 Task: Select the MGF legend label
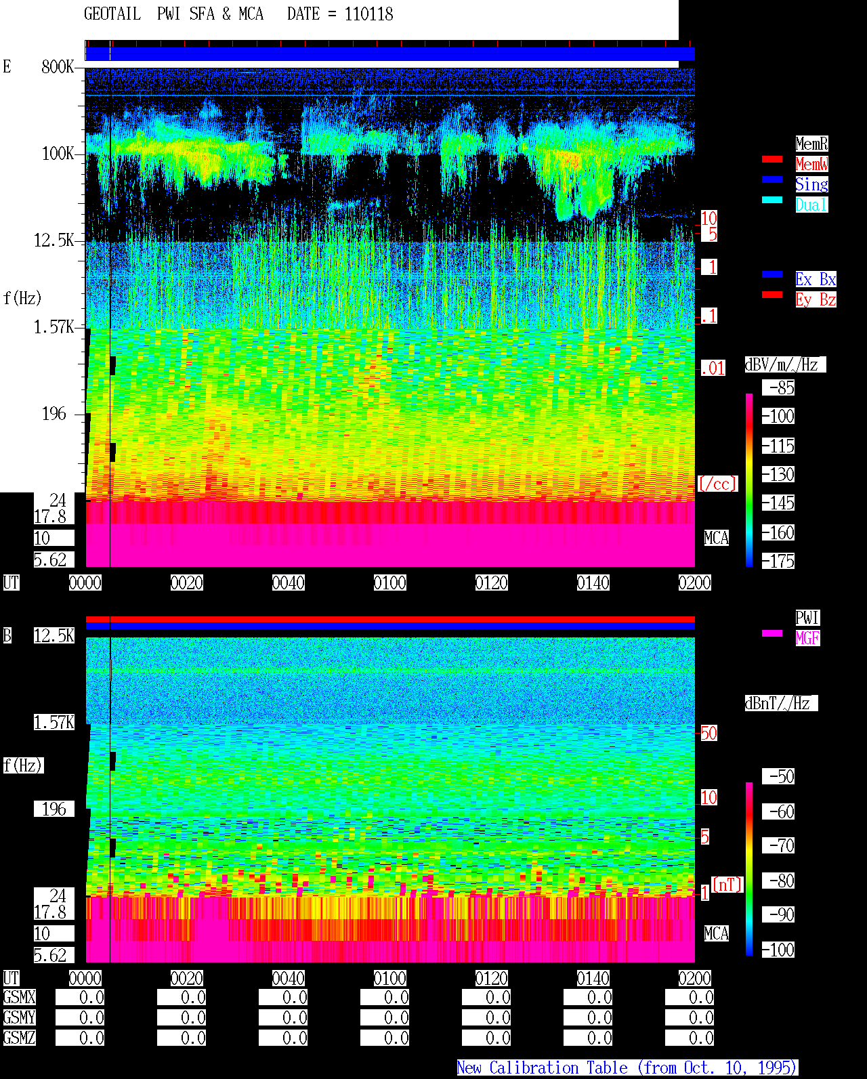coord(807,638)
